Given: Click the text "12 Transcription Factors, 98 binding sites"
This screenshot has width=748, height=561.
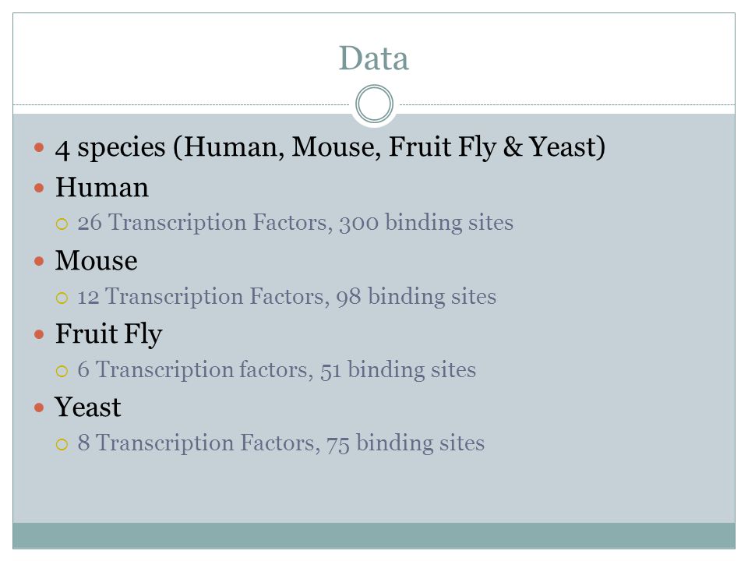Looking at the screenshot, I should point(287,296).
